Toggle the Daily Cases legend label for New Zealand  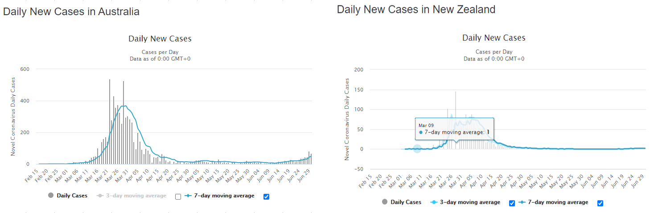(x=406, y=202)
